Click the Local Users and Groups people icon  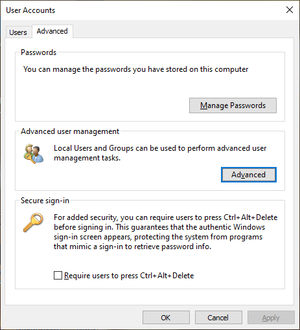[34, 154]
